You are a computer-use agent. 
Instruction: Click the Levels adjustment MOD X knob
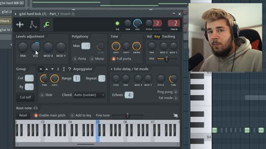tap(48, 47)
